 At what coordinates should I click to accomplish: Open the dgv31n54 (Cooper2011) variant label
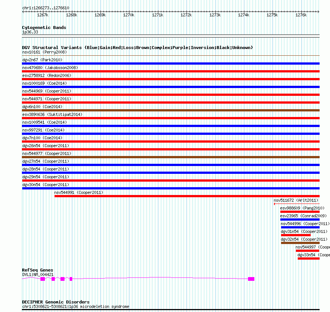(304, 231)
